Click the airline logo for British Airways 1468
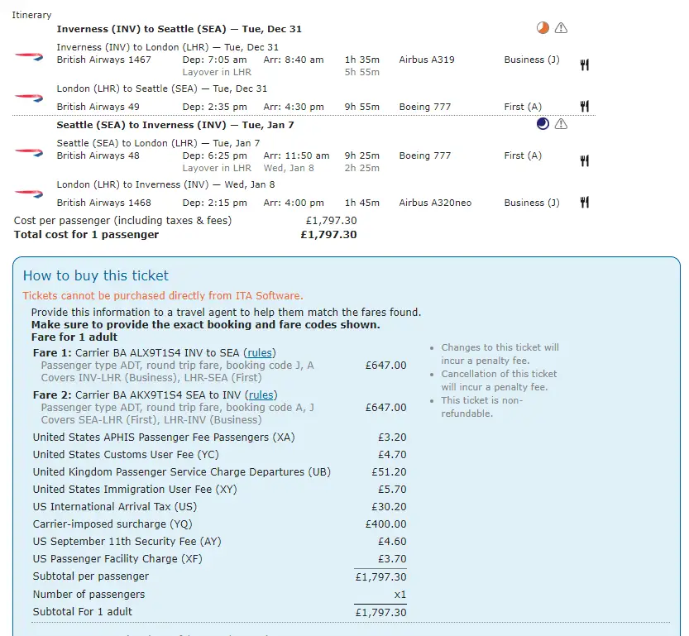 click(x=28, y=194)
